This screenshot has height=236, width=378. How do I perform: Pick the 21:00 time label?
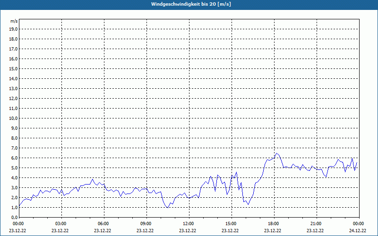tap(317, 223)
